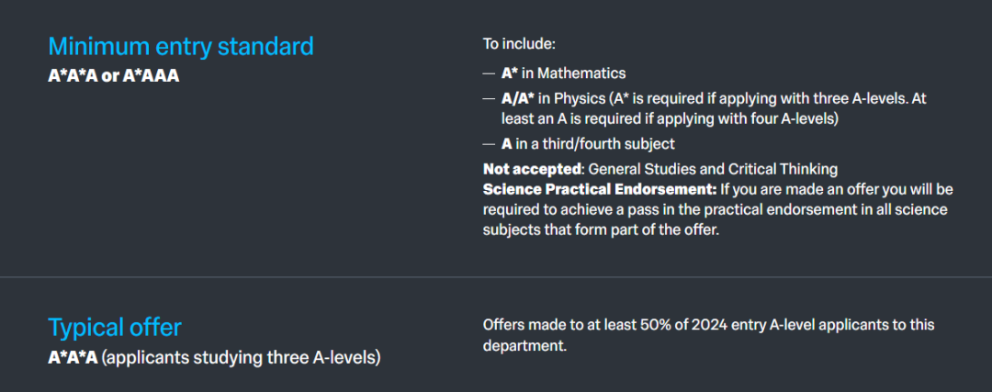Click the 'applicants studying three A-levels' text

(241, 358)
